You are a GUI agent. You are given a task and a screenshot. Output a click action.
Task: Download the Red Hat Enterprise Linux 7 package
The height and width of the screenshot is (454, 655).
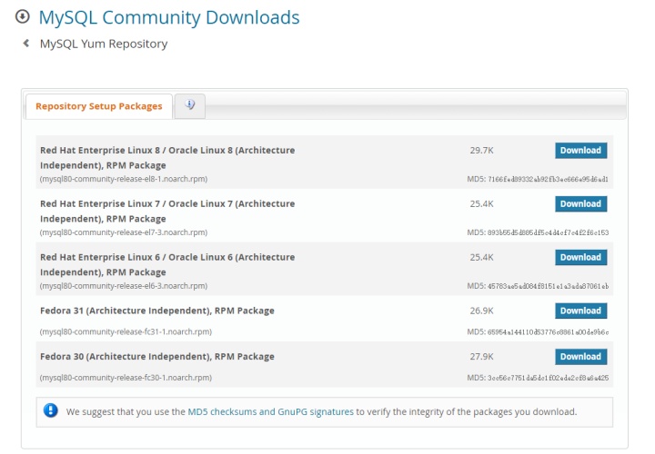pyautogui.click(x=580, y=204)
